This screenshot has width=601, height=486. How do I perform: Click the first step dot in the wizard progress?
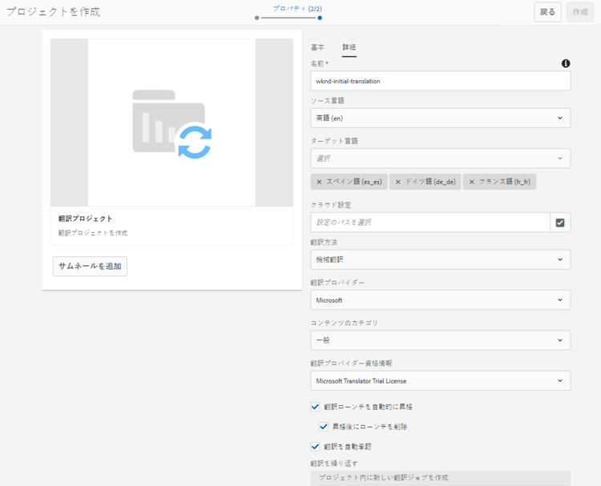(x=256, y=18)
